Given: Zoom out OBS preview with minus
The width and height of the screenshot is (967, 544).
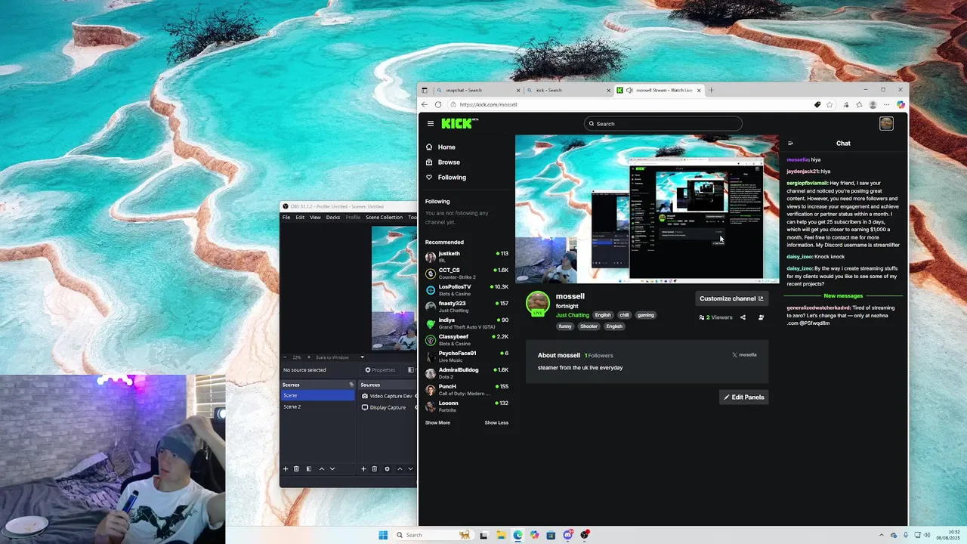Looking at the screenshot, I should click(285, 357).
